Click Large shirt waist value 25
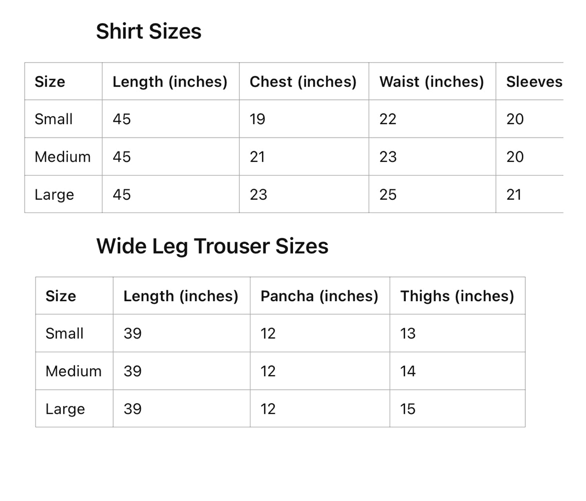 (x=388, y=194)
